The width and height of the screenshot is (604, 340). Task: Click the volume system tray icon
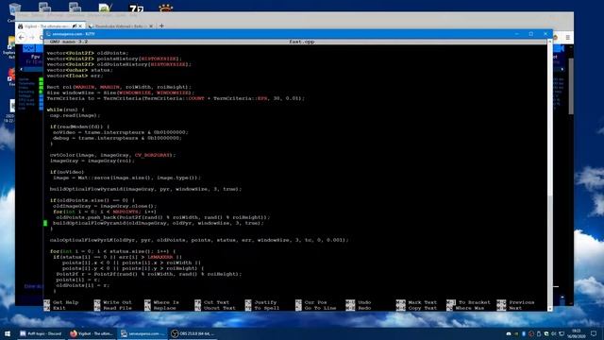pos(554,333)
